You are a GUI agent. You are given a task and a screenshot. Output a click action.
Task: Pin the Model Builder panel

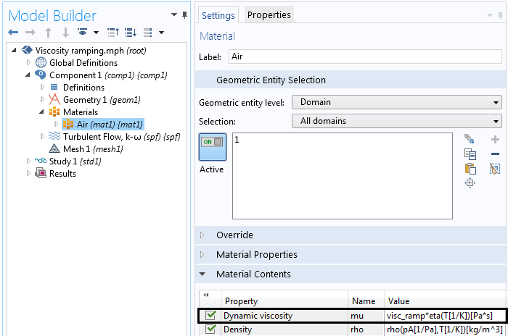[x=184, y=15]
